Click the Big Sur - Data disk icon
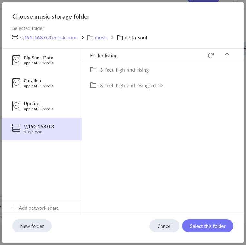The width and height of the screenshot is (246, 245). 16,60
